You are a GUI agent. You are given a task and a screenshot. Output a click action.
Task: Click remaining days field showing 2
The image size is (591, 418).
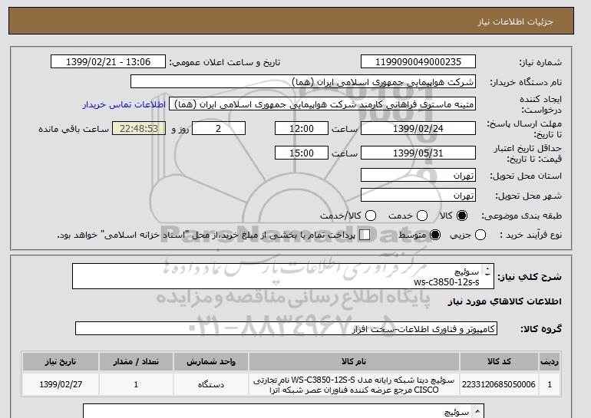219,128
